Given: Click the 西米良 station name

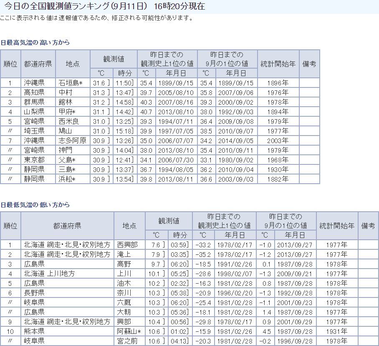Looking at the screenshot, I should (x=69, y=121).
